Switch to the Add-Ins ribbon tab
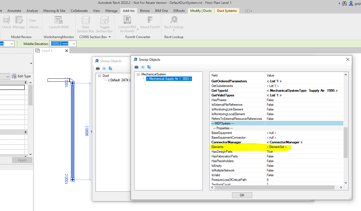This screenshot has height=211, width=361. (x=128, y=11)
